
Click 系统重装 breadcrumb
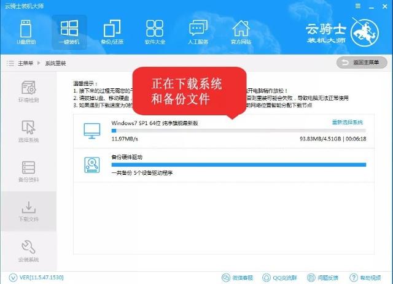click(x=55, y=63)
